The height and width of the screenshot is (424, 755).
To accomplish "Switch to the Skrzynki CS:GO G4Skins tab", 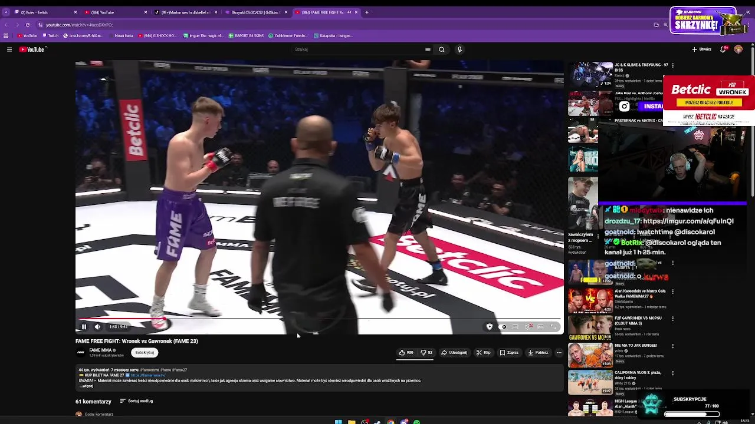I will [255, 12].
